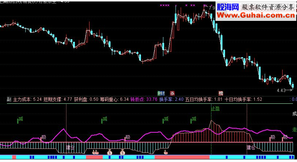This screenshot has height=162, width=297.
Task: Select the 获利盘: 0.50 value
Action: pyautogui.click(x=86, y=99)
